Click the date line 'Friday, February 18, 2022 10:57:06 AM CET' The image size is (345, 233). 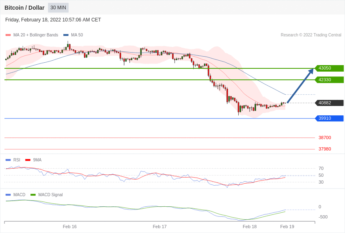coord(53,20)
